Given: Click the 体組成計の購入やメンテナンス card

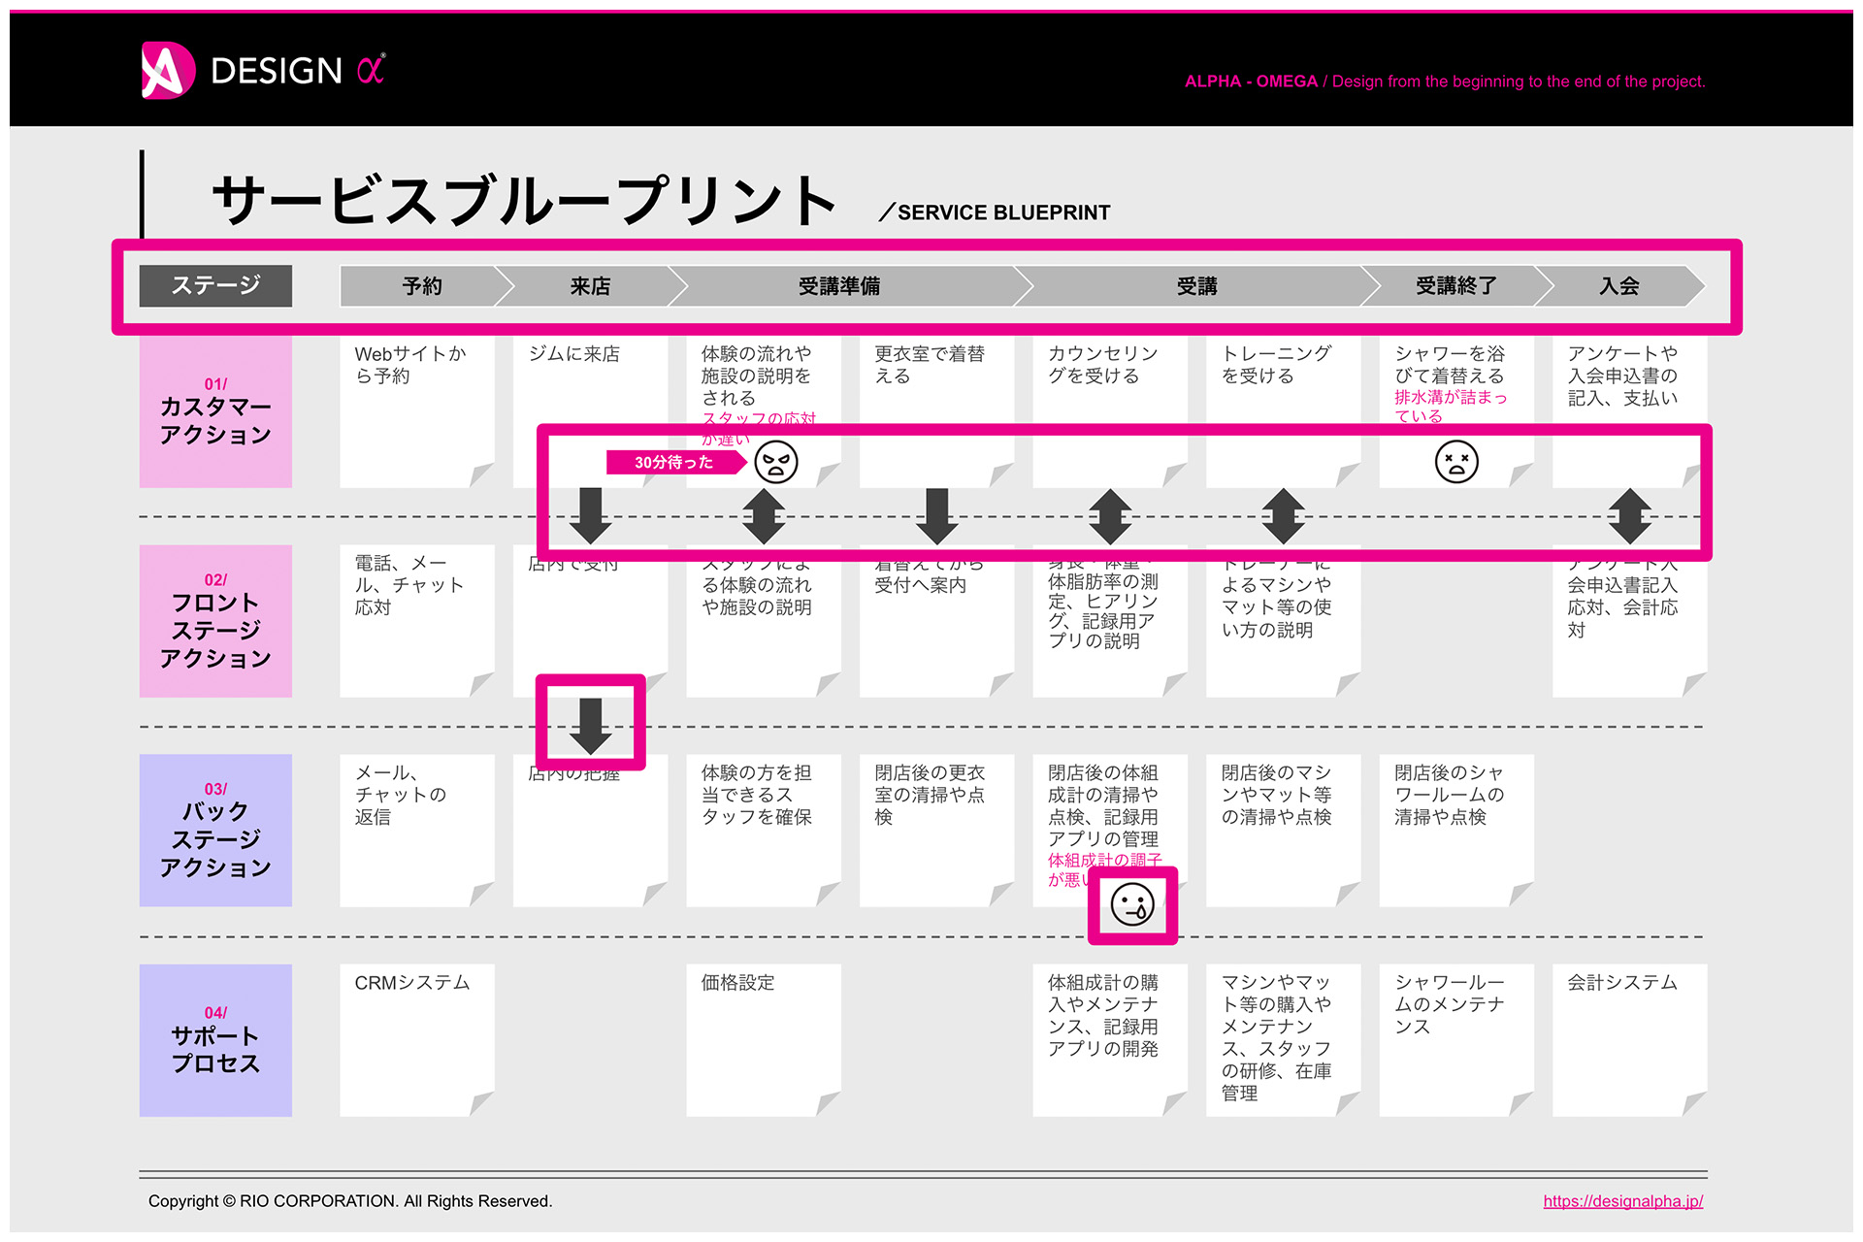Looking at the screenshot, I should coord(1110,1040).
